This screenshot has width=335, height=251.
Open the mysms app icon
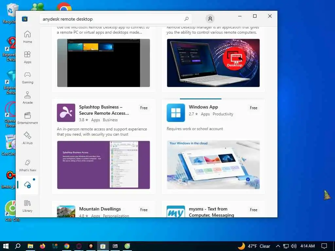tap(176, 211)
